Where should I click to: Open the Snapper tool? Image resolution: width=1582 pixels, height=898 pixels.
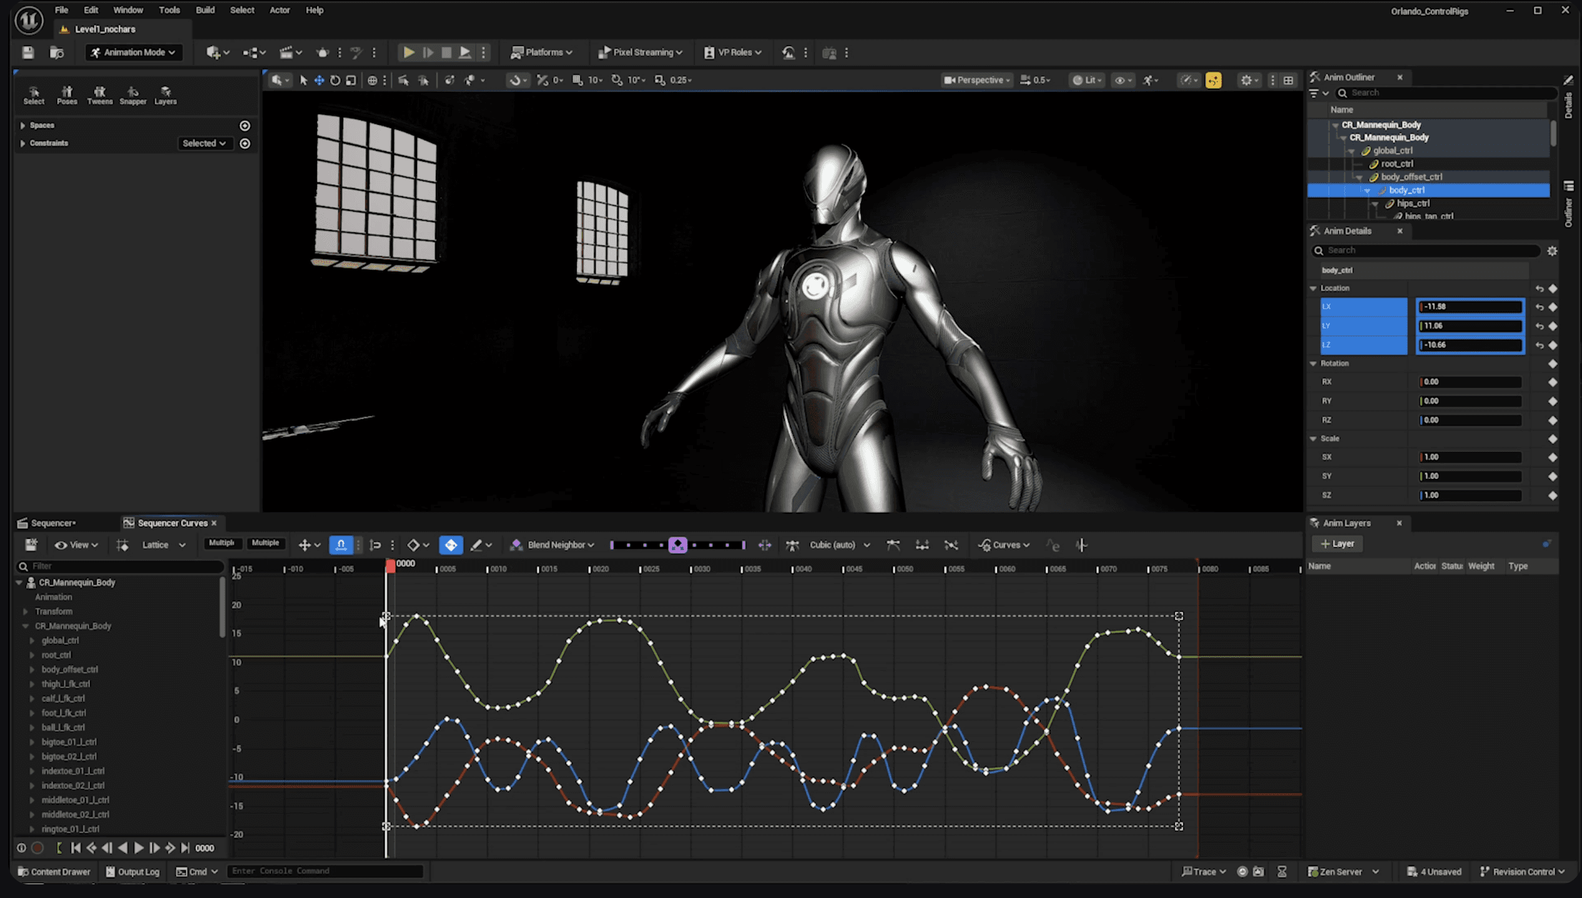(x=133, y=95)
